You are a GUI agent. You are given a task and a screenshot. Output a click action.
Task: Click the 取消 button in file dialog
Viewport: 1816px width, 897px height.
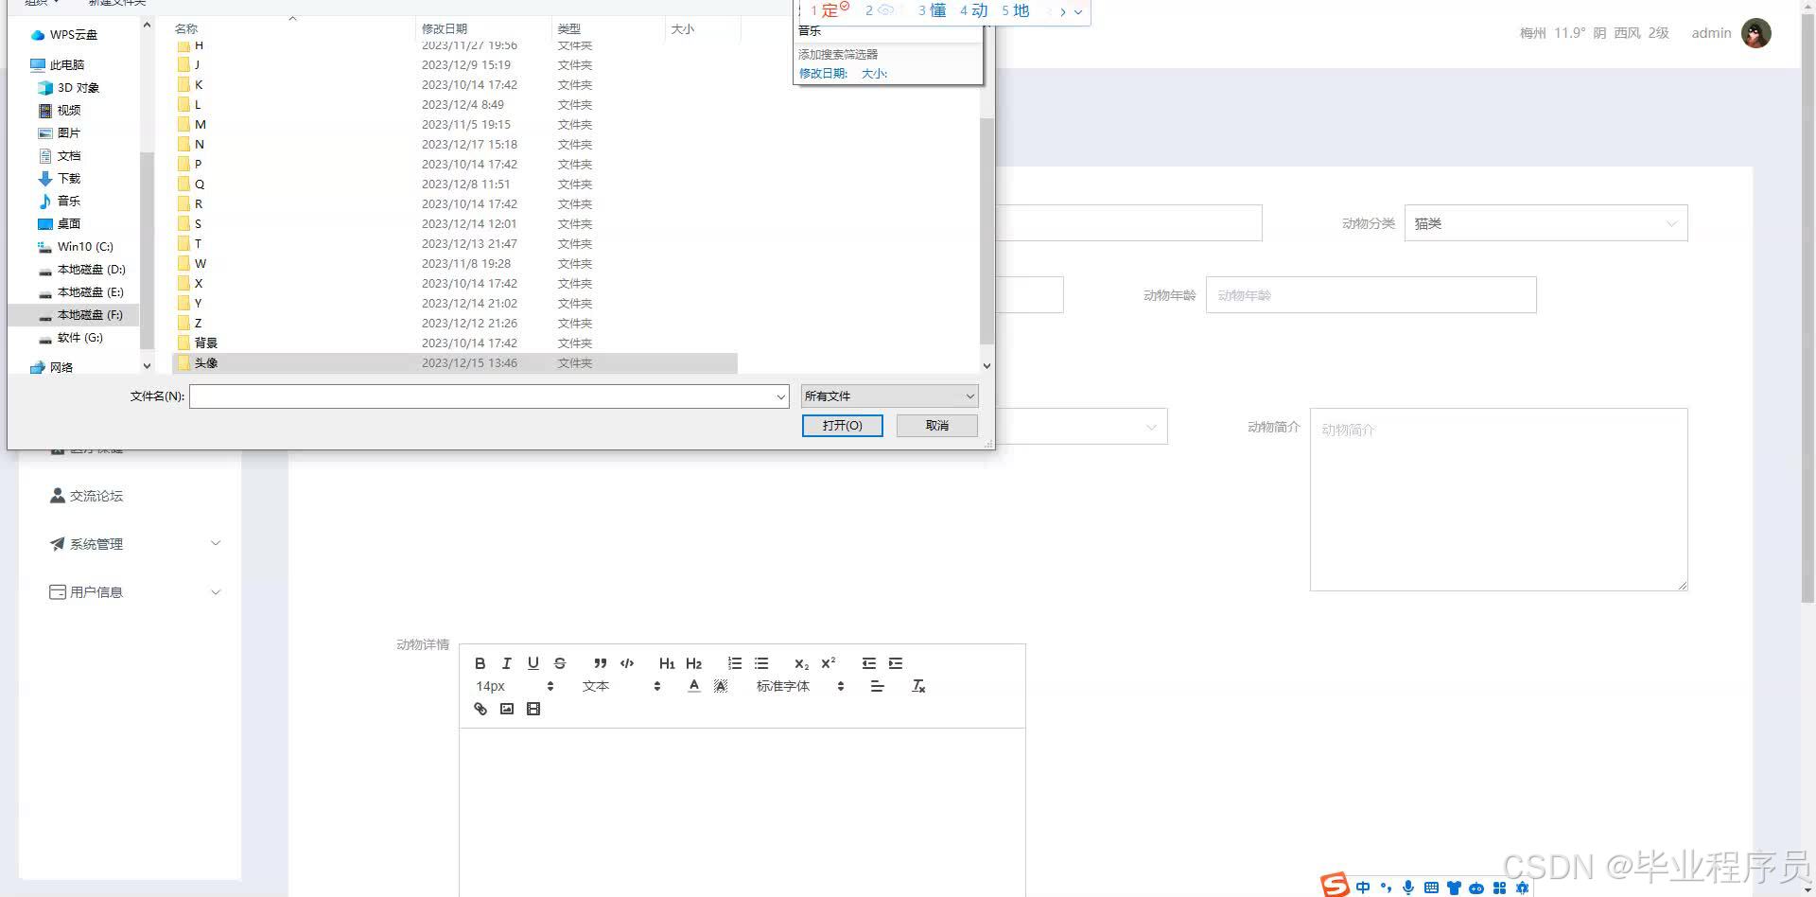point(936,426)
